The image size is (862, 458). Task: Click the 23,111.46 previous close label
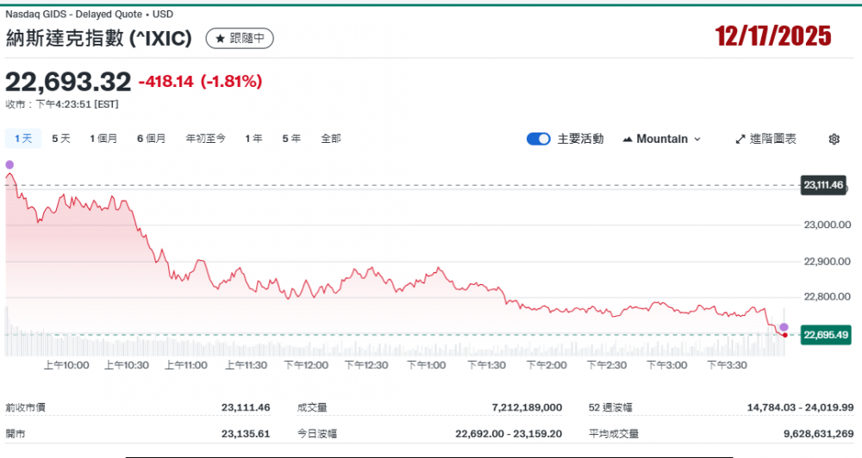[x=822, y=185]
